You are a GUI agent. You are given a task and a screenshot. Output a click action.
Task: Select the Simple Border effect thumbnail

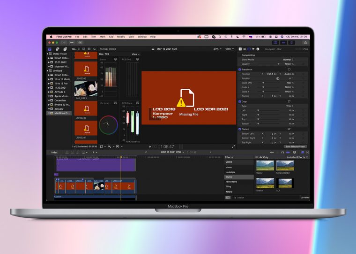coord(285,165)
